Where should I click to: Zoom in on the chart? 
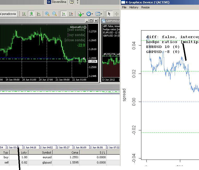(x=47, y=14)
